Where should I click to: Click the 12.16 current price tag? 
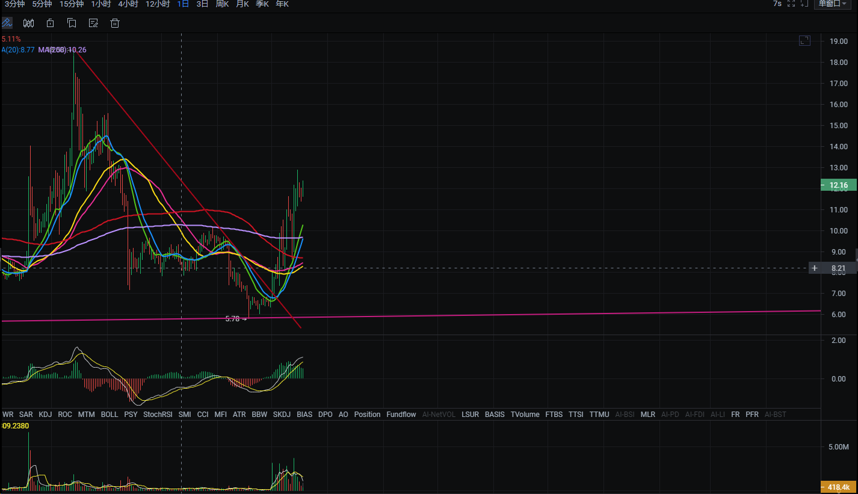pyautogui.click(x=839, y=185)
